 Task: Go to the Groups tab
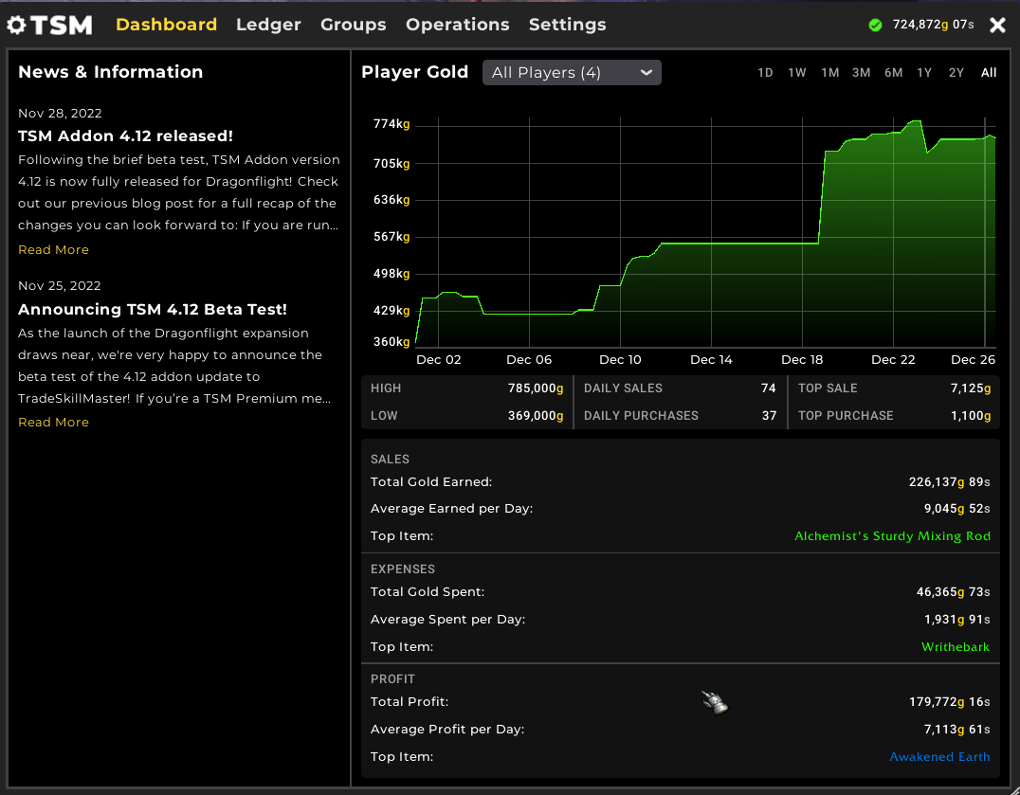click(x=354, y=25)
